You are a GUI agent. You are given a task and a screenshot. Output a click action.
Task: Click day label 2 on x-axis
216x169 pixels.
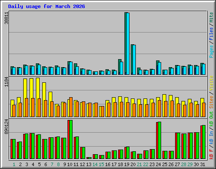point(20,164)
